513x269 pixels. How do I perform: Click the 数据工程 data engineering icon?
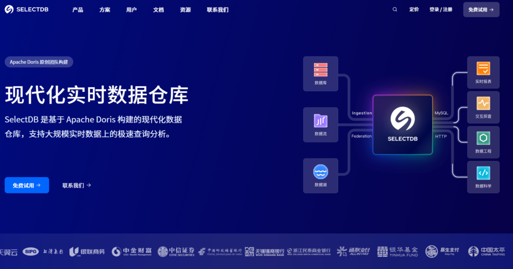pos(483,139)
